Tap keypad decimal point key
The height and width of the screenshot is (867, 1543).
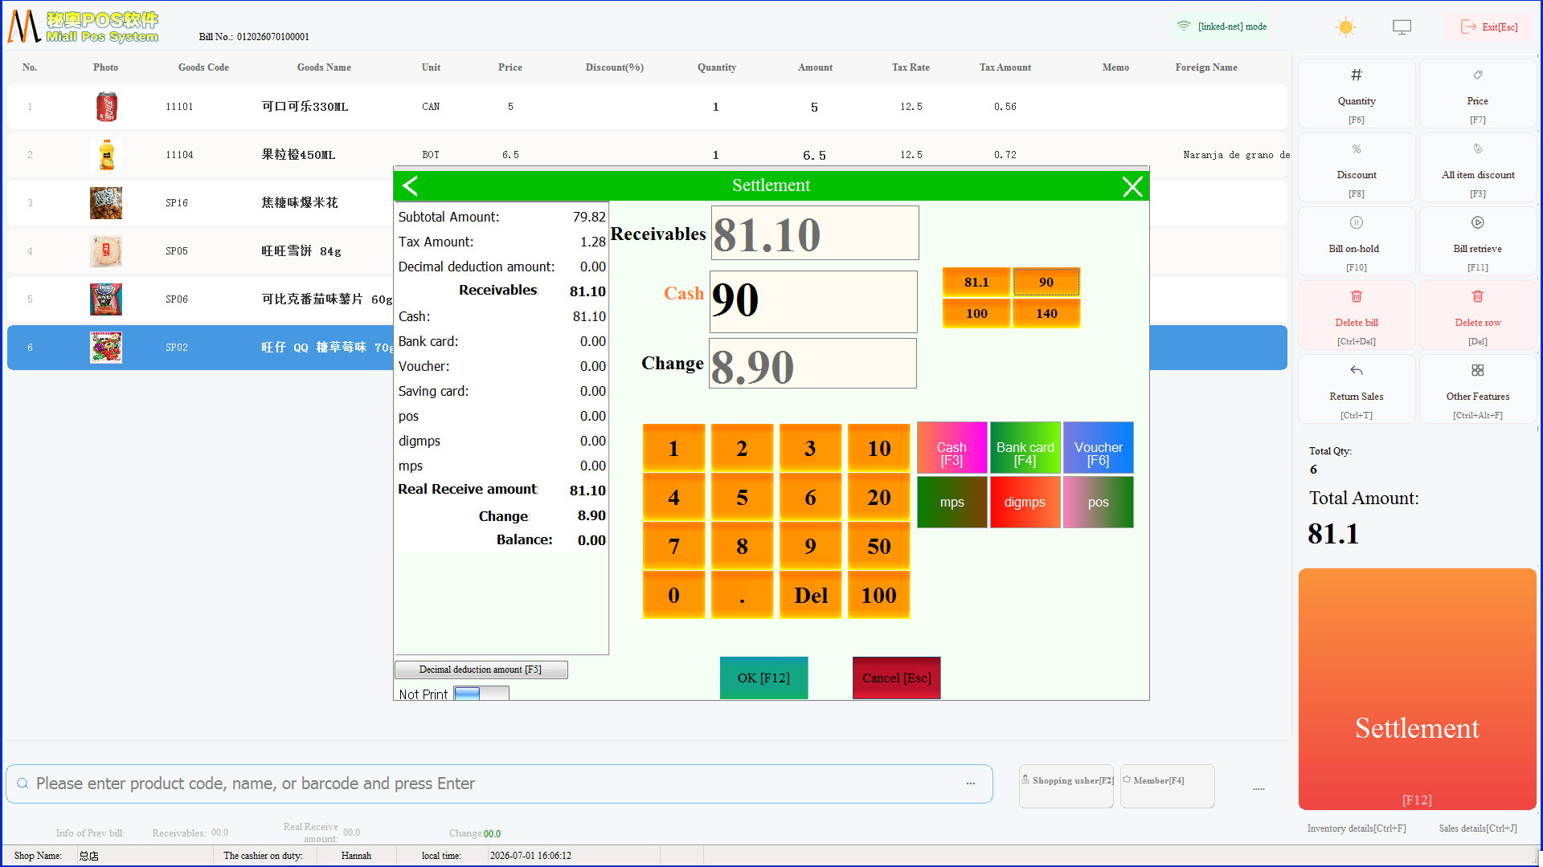[742, 596]
